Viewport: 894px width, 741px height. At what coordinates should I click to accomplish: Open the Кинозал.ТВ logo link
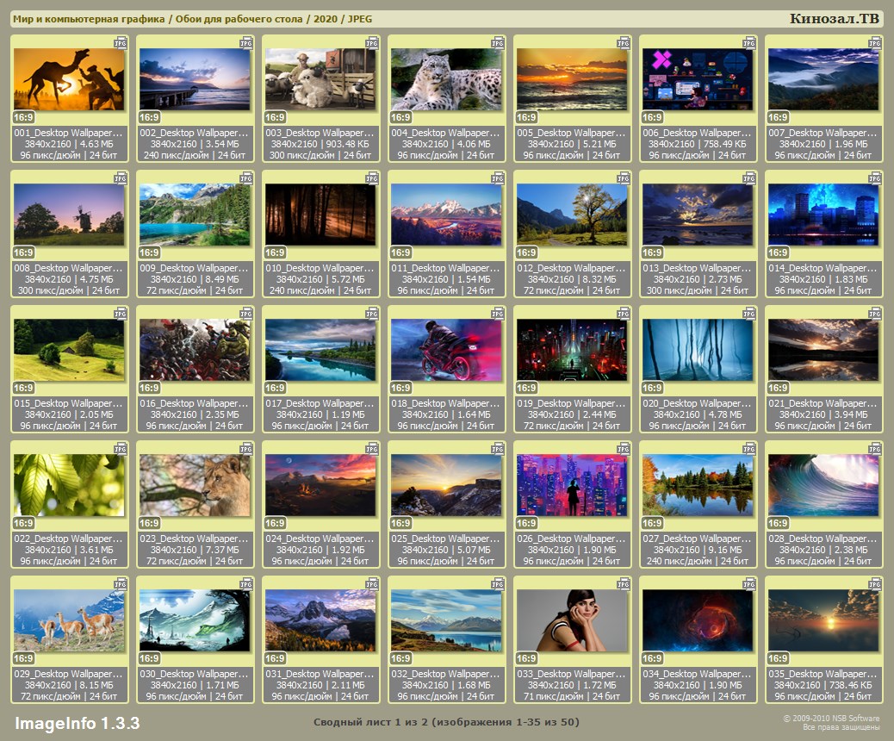point(834,18)
